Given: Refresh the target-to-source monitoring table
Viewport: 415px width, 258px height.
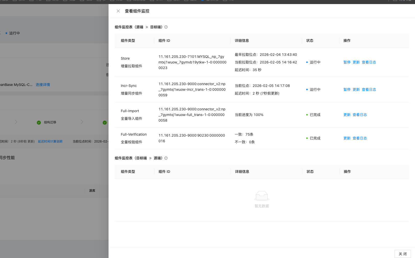Looking at the screenshot, I should click(166, 158).
